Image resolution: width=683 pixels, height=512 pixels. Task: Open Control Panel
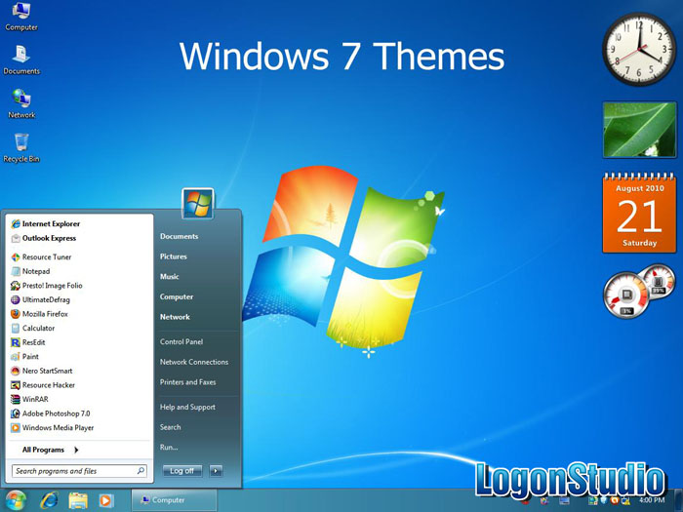click(181, 341)
